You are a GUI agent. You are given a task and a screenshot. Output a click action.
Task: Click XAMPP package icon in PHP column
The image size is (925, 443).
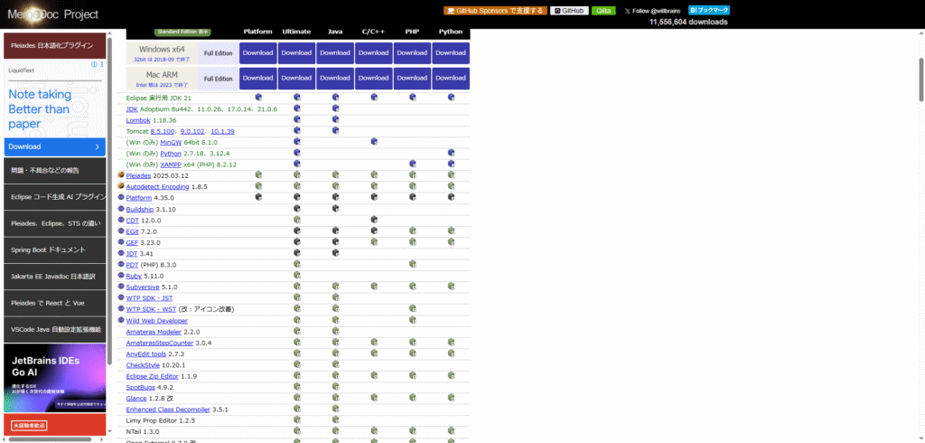(413, 164)
